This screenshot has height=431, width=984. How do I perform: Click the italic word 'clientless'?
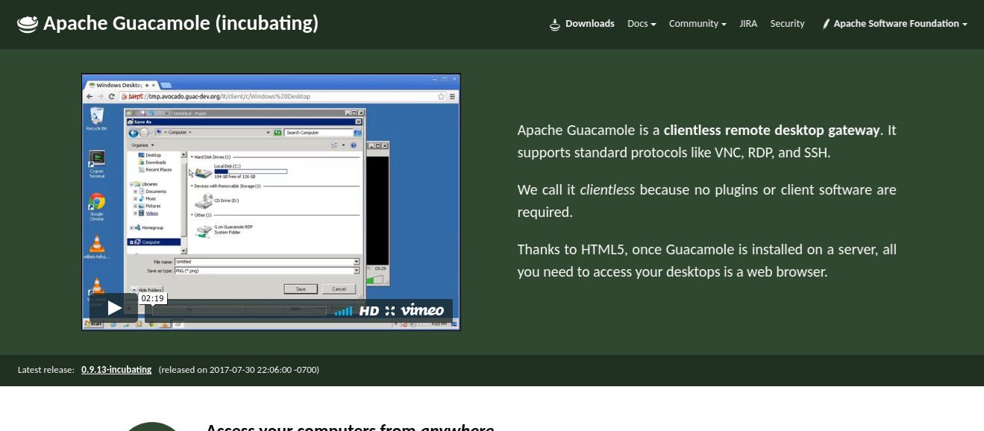(607, 190)
